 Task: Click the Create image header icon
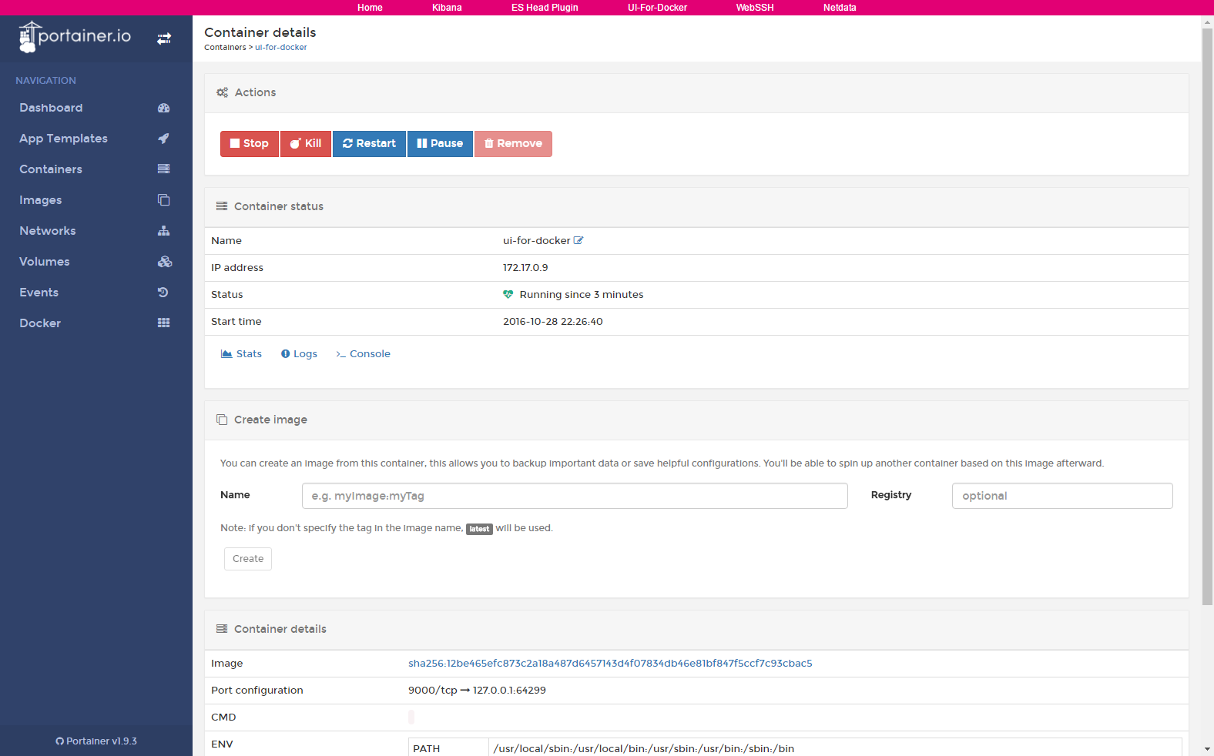222,420
